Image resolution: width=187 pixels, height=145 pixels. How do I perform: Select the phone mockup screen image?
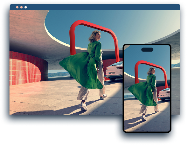147,88
